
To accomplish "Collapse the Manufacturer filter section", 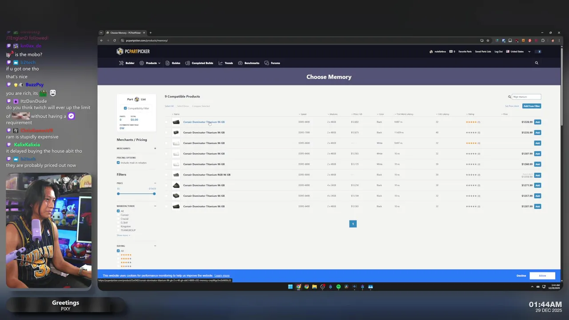I will tap(155, 206).
